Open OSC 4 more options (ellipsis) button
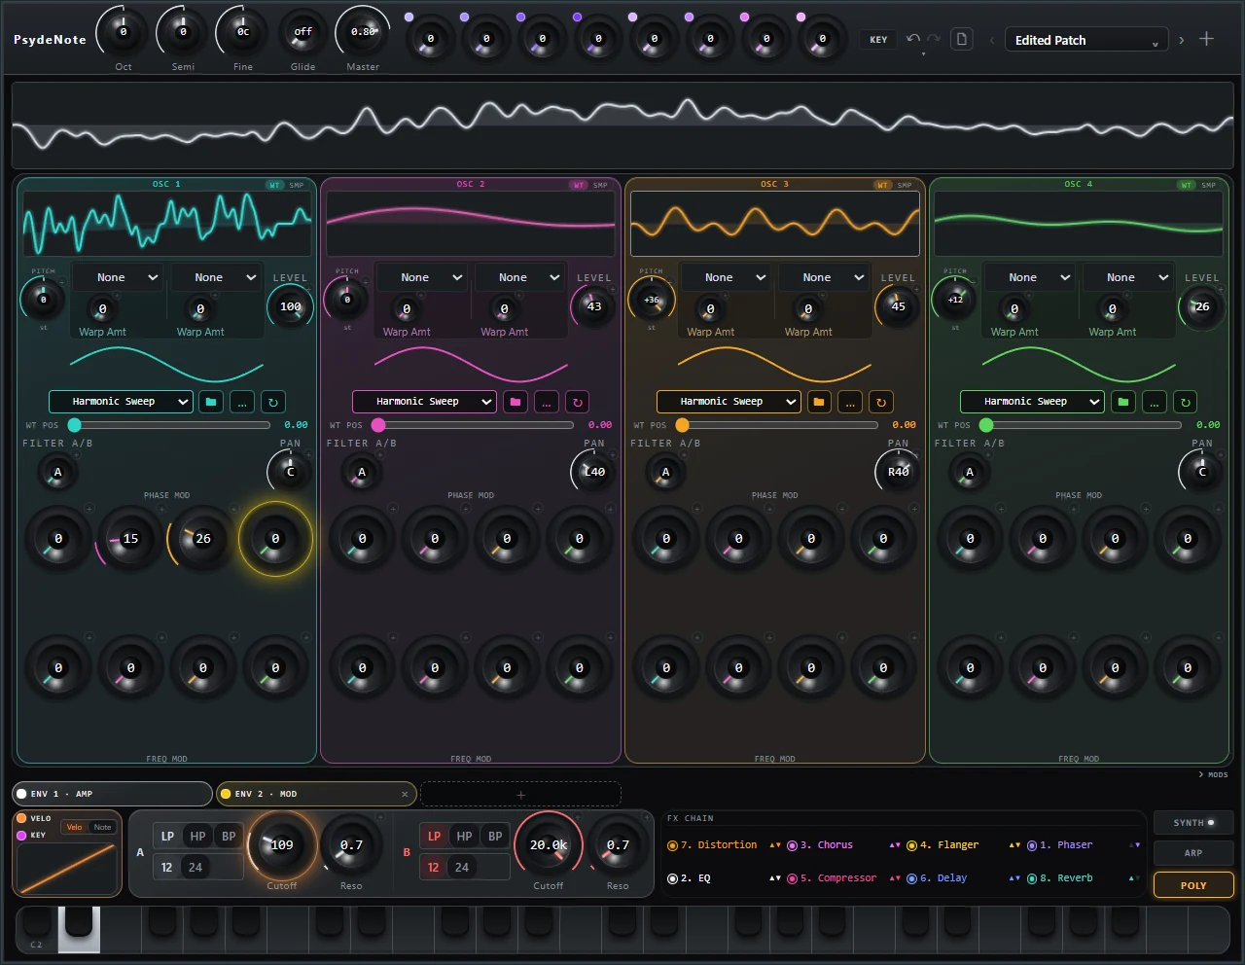This screenshot has height=965, width=1245. click(x=1155, y=402)
